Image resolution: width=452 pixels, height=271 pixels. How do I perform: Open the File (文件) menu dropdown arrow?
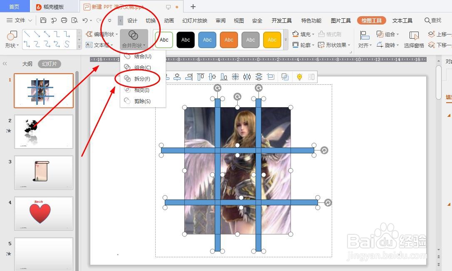pyautogui.click(x=30, y=20)
